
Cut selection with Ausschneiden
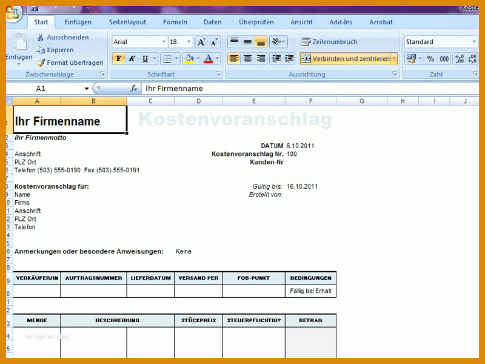[63, 37]
